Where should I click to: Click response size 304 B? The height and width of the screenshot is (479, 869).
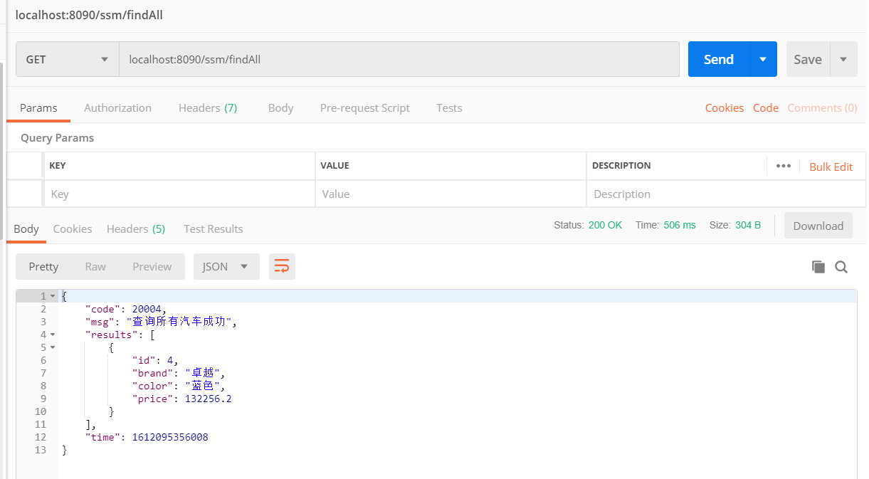tap(748, 225)
